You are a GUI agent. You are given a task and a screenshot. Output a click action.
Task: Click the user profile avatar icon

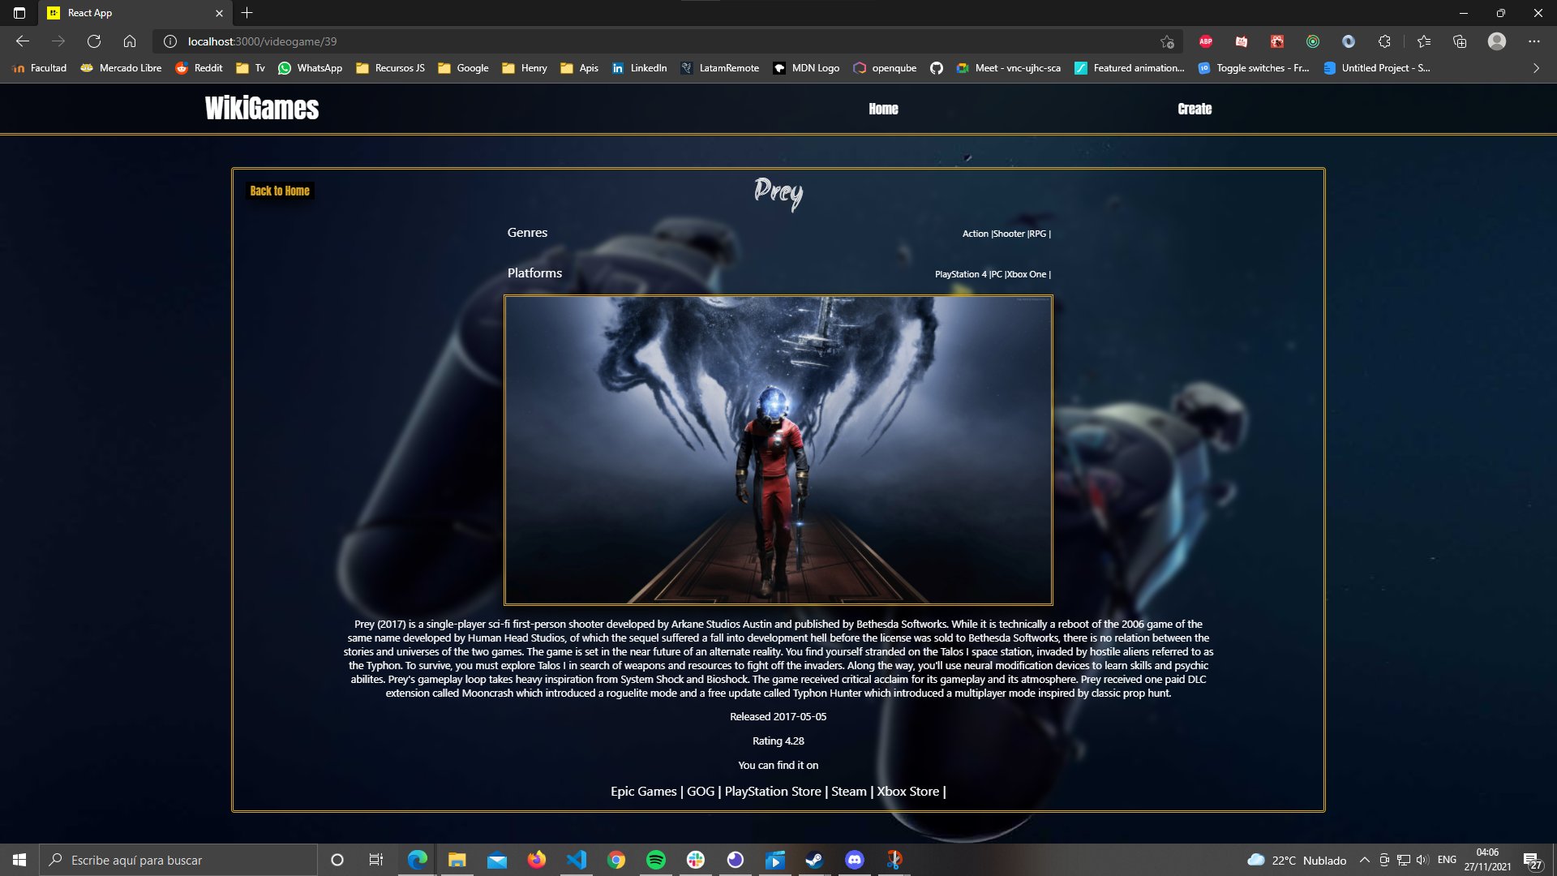[1497, 41]
